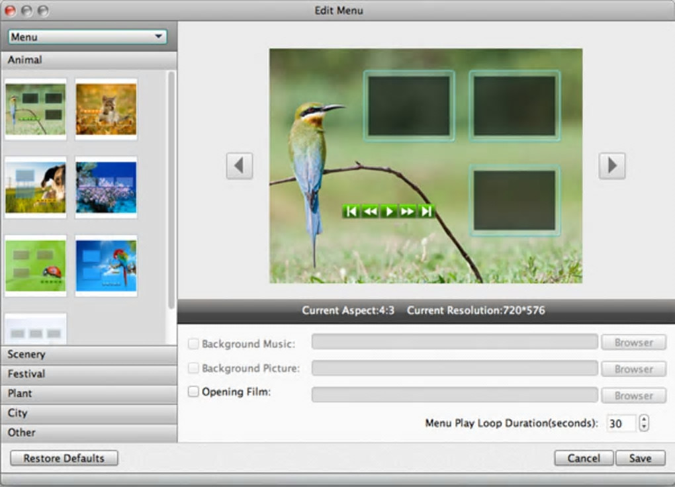The image size is (675, 487).
Task: Click the skip-to-start playback icon
Action: pyautogui.click(x=351, y=212)
